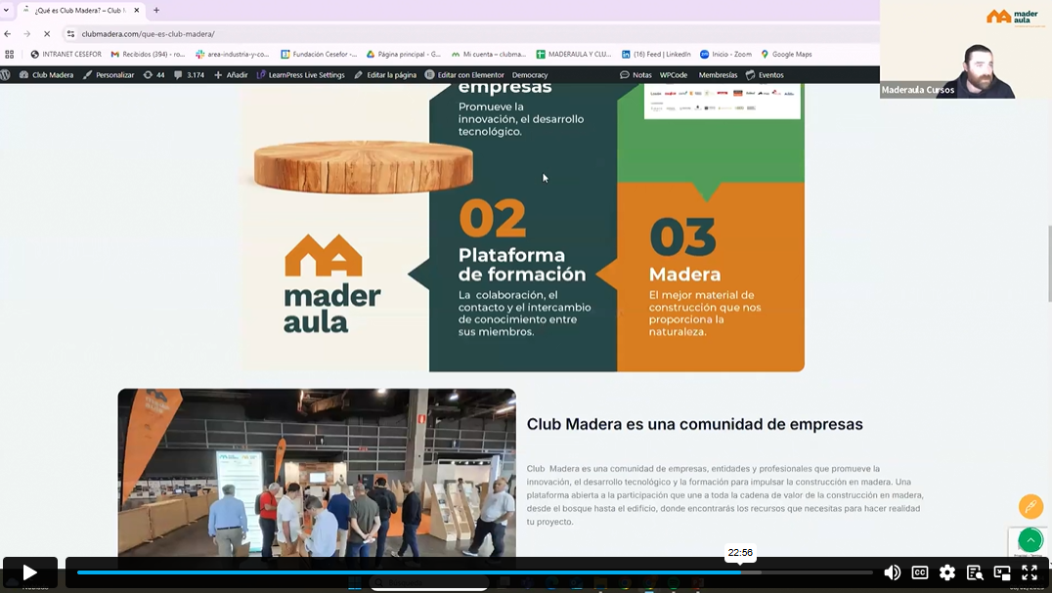Open INTRANET CESEFOR bookmark
This screenshot has width=1052, height=593.
(66, 55)
